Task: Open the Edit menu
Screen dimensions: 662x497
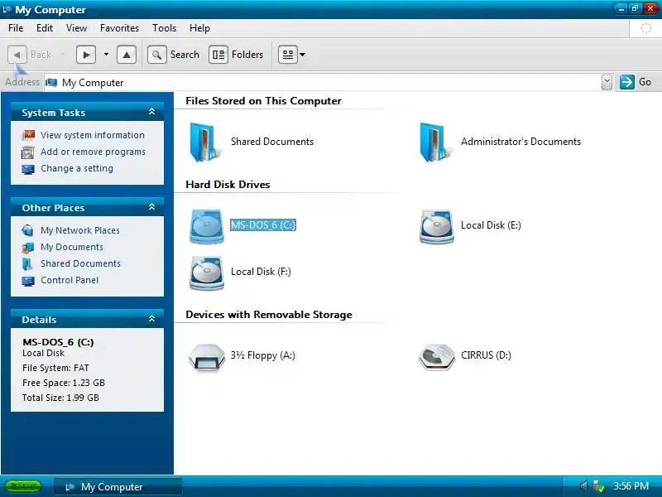Action: pyautogui.click(x=45, y=28)
